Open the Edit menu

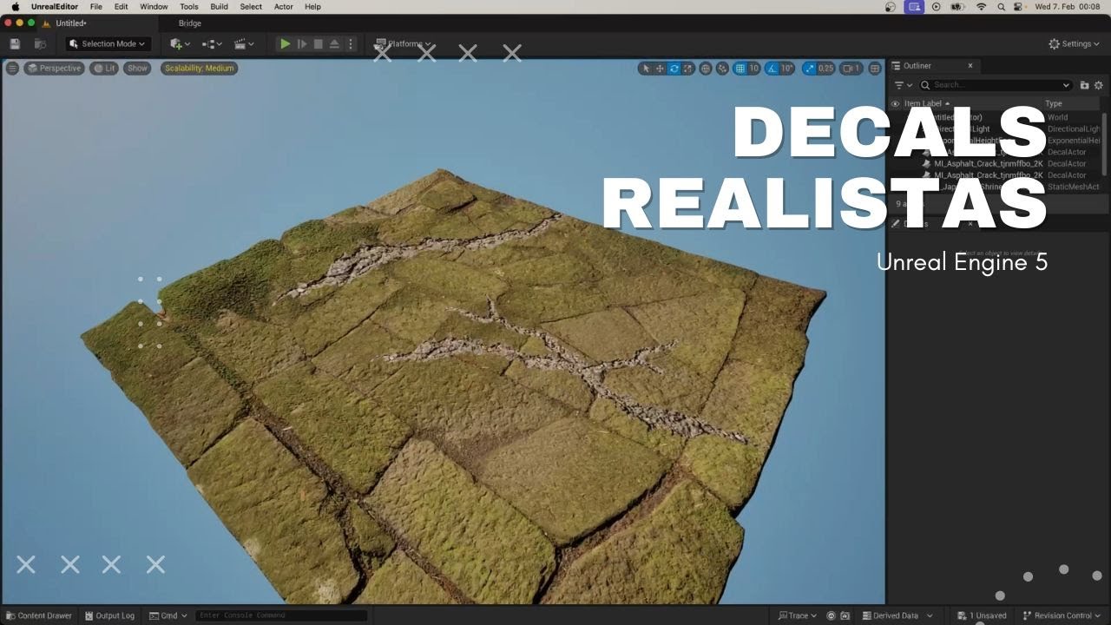pos(122,7)
